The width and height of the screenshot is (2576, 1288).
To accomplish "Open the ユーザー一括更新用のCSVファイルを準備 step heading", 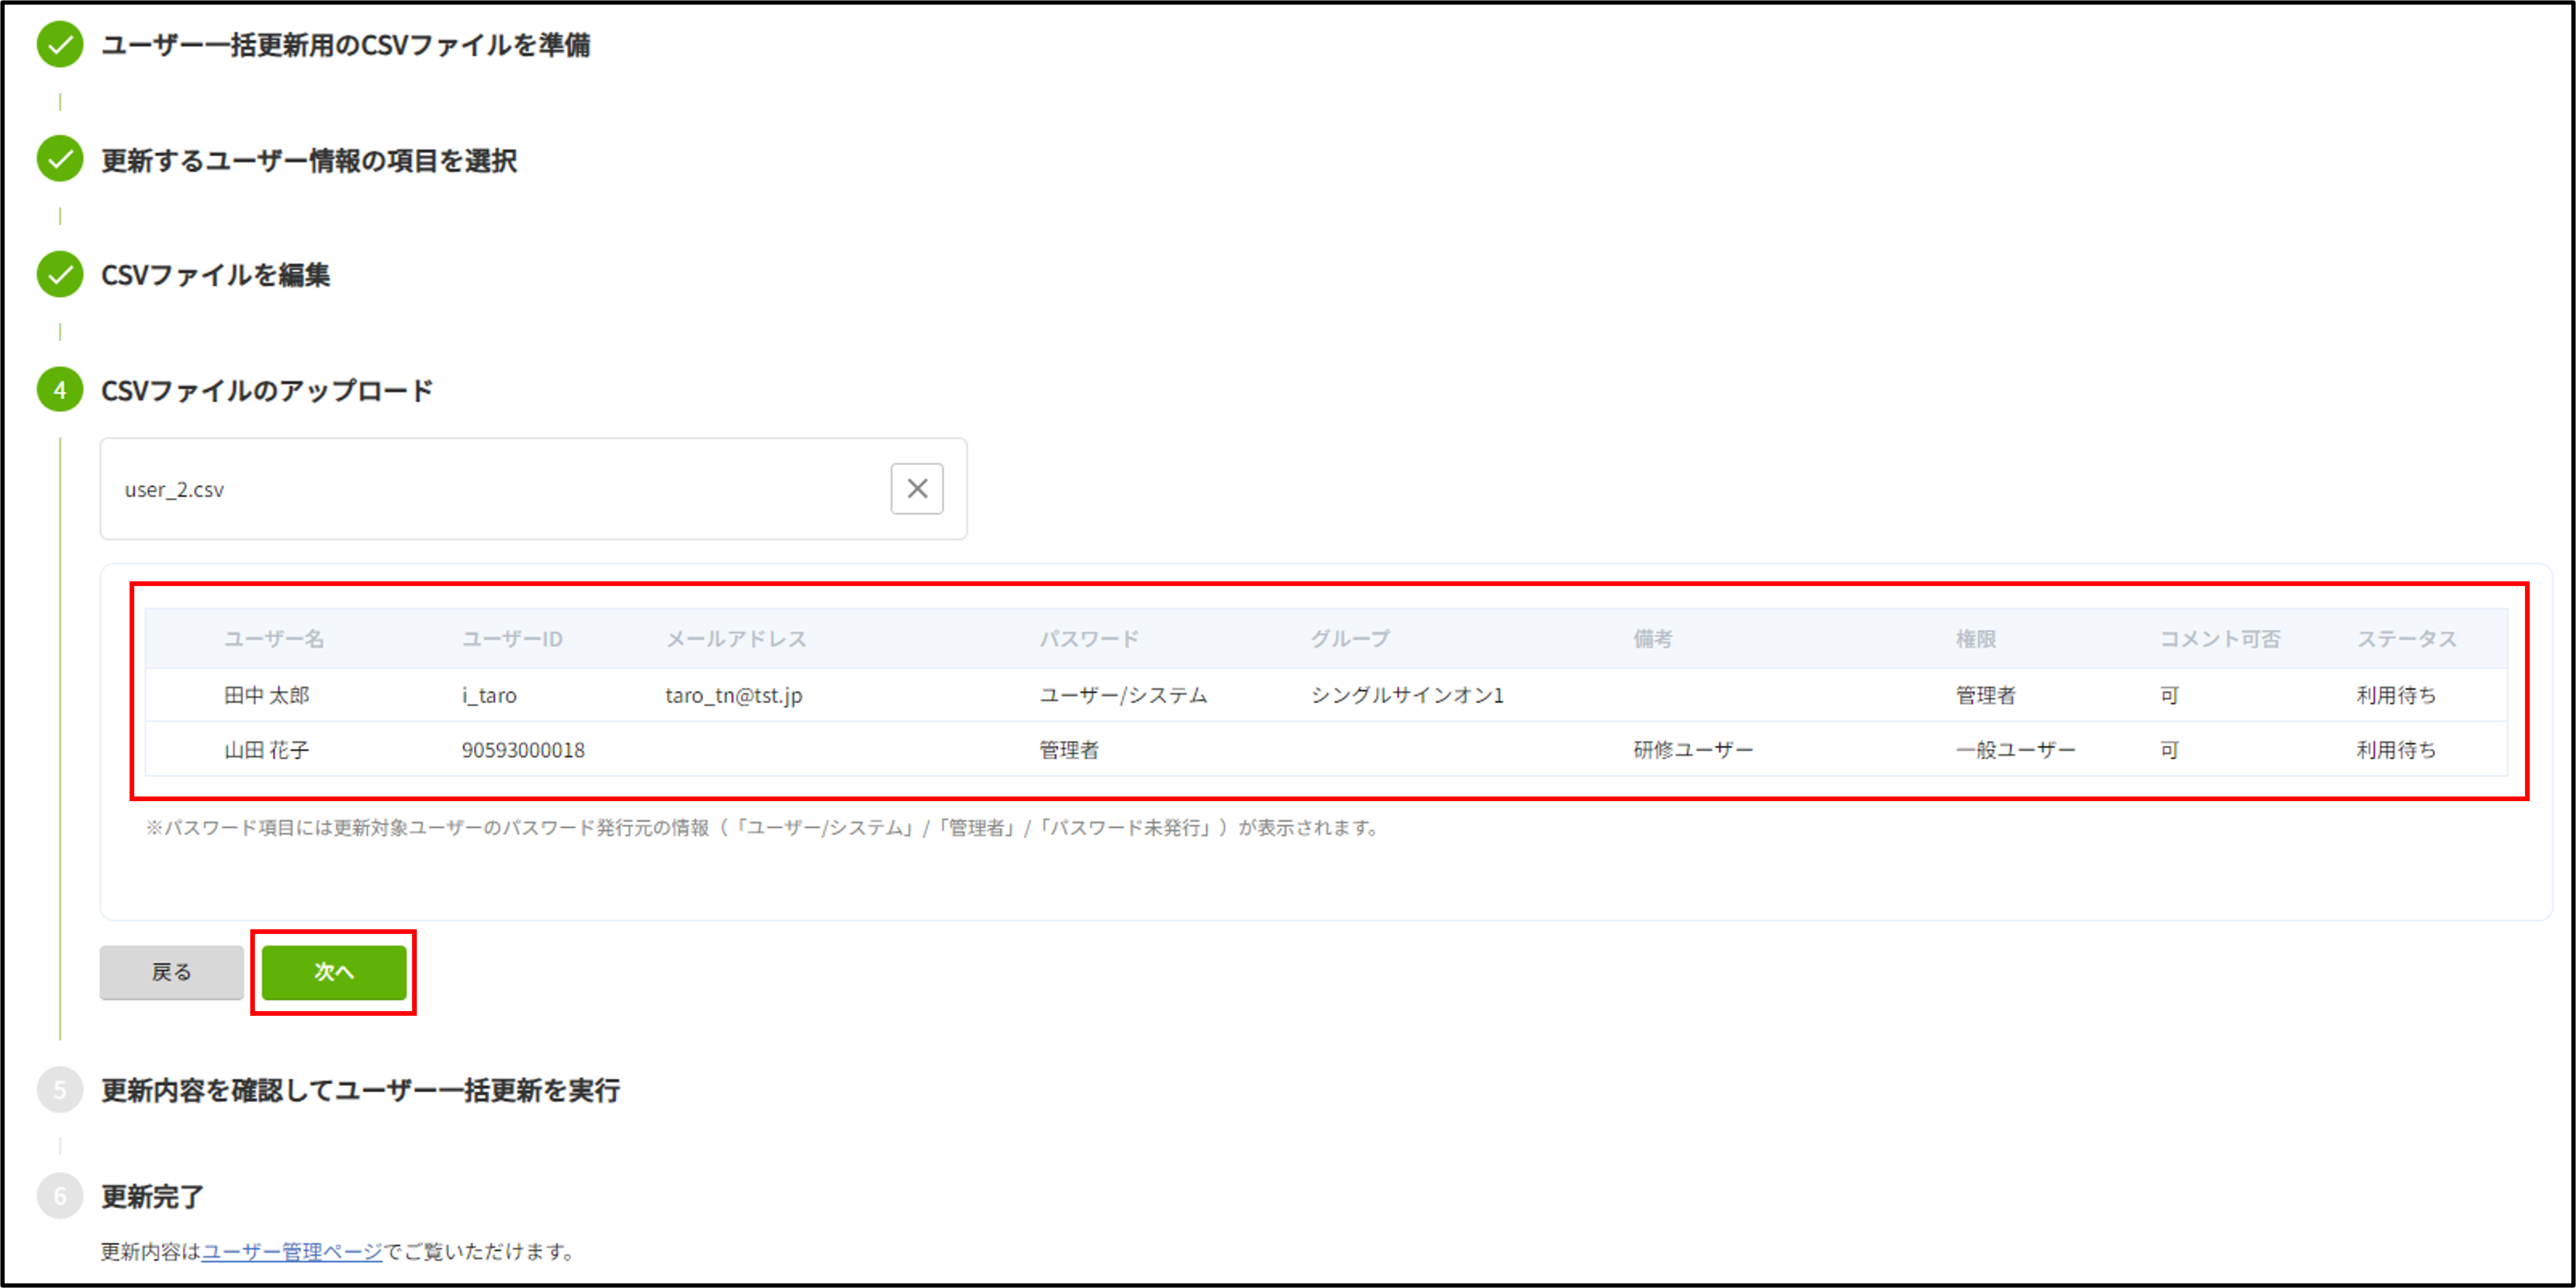I will (345, 45).
